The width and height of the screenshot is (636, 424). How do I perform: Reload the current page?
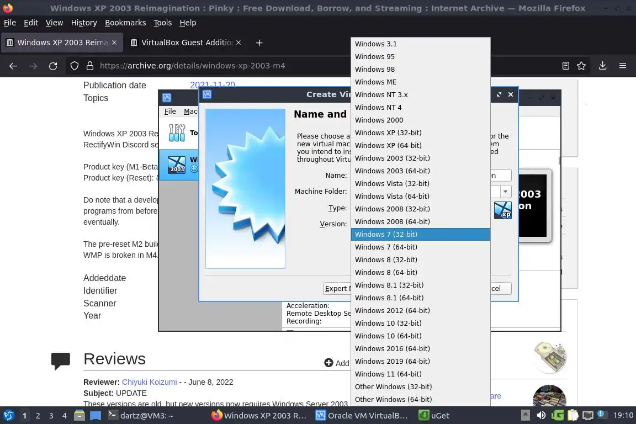(53, 66)
